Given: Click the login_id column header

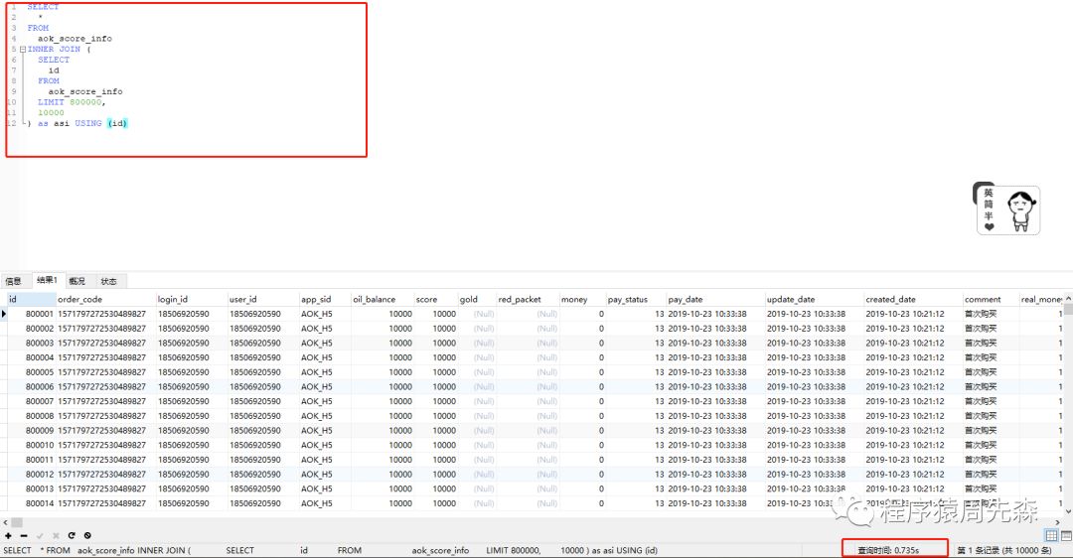Looking at the screenshot, I should click(x=192, y=299).
